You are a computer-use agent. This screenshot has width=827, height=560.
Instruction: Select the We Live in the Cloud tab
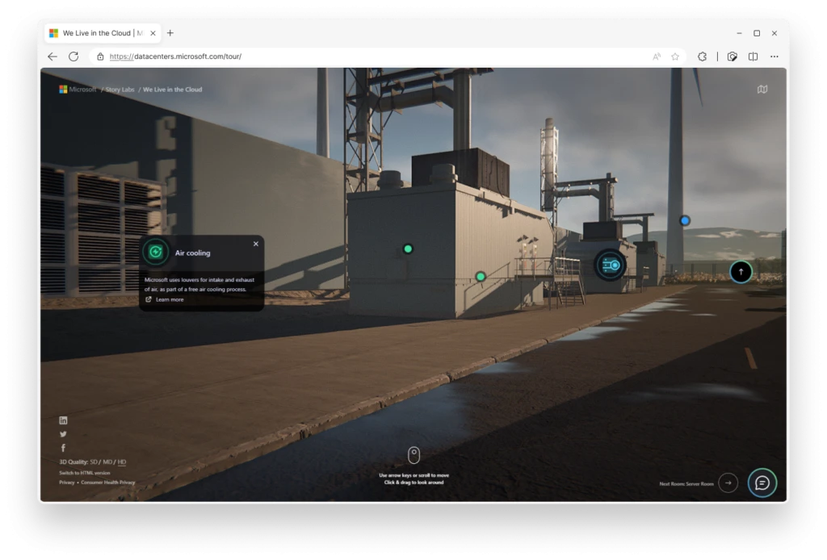click(x=97, y=33)
